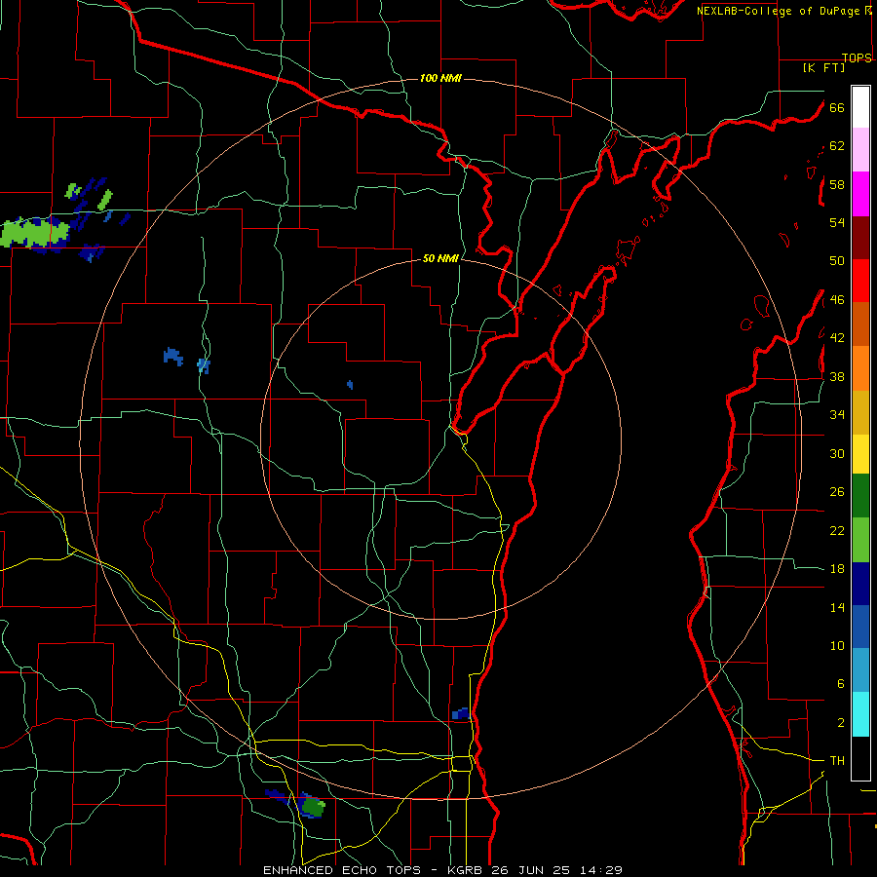Click the sky blue 6 kft swatch

(860, 670)
